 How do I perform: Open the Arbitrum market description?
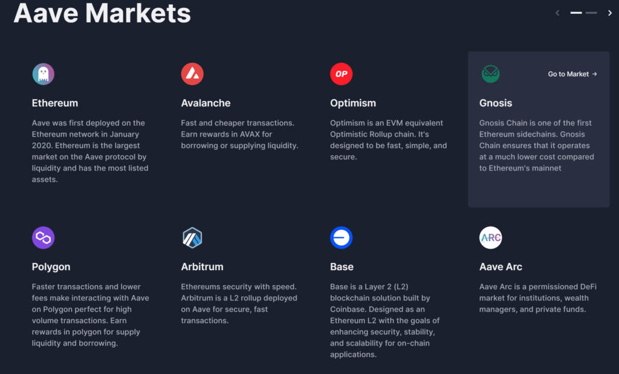pyautogui.click(x=239, y=303)
